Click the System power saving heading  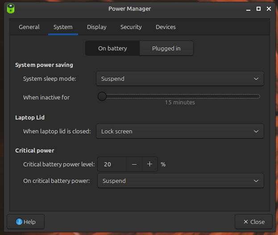[44, 65]
